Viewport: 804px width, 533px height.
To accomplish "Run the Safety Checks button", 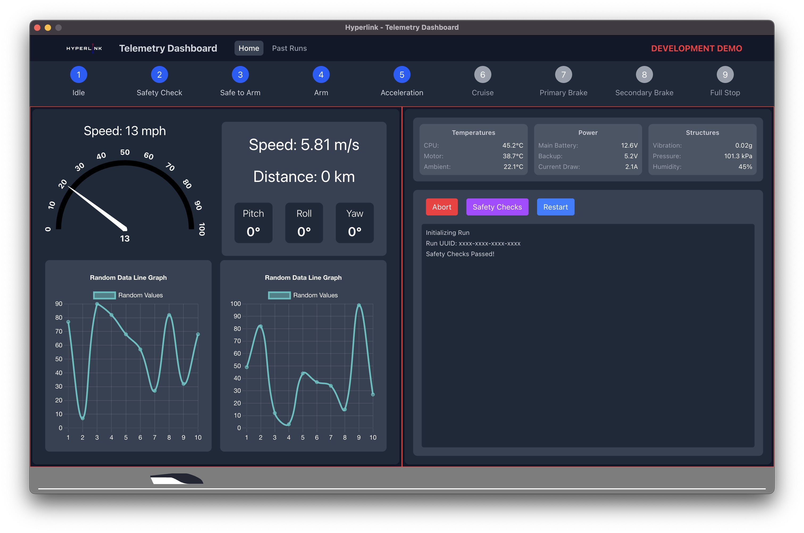I will click(497, 207).
